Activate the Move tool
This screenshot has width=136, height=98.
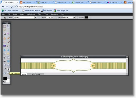(x=8, y=26)
